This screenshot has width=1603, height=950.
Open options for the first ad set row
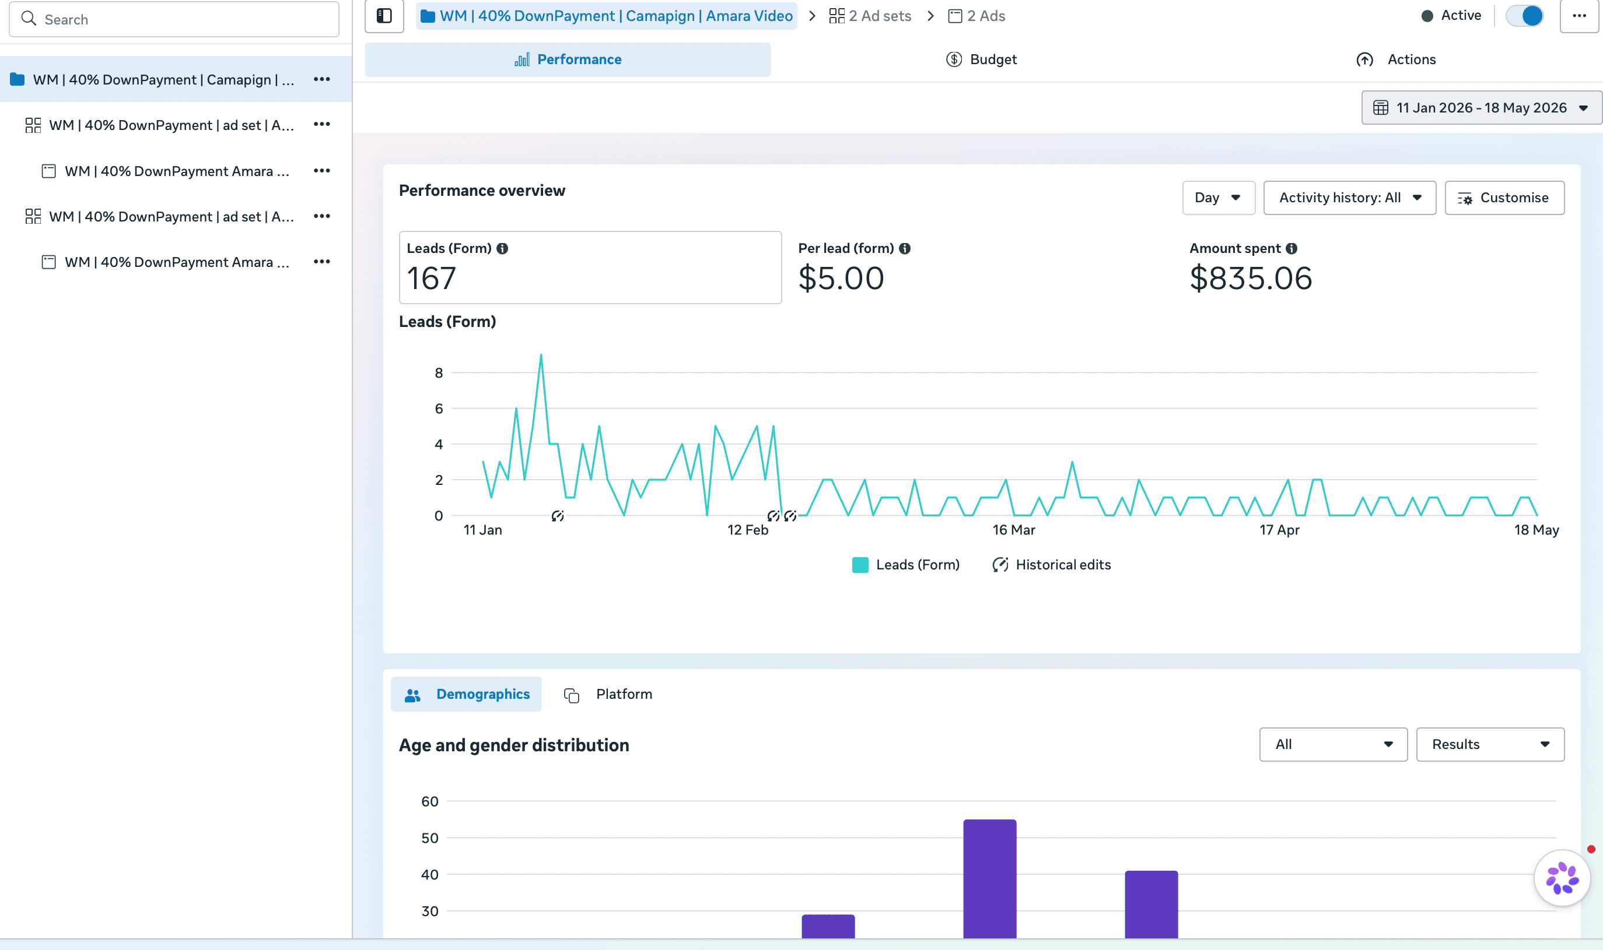[x=321, y=124]
